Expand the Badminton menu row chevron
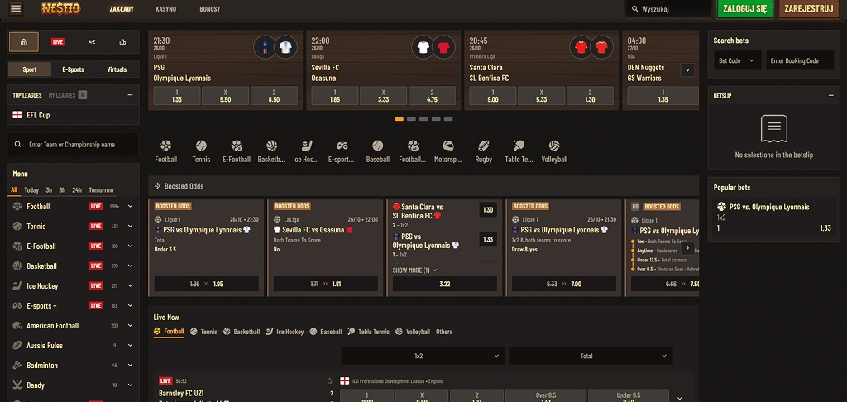The height and width of the screenshot is (402, 847). tap(130, 366)
